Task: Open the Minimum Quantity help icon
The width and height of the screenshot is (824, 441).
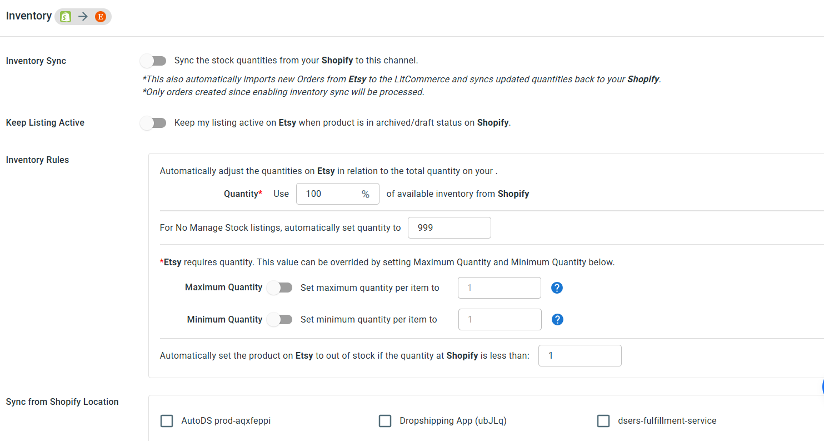Action: 557,319
